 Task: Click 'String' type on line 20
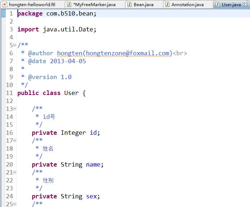pos(72,165)
